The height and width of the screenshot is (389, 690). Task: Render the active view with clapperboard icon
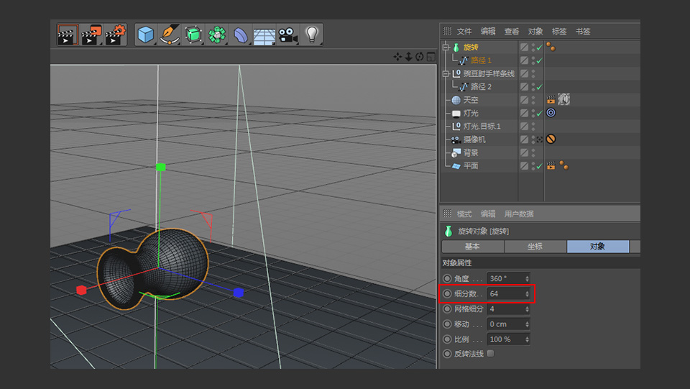68,35
